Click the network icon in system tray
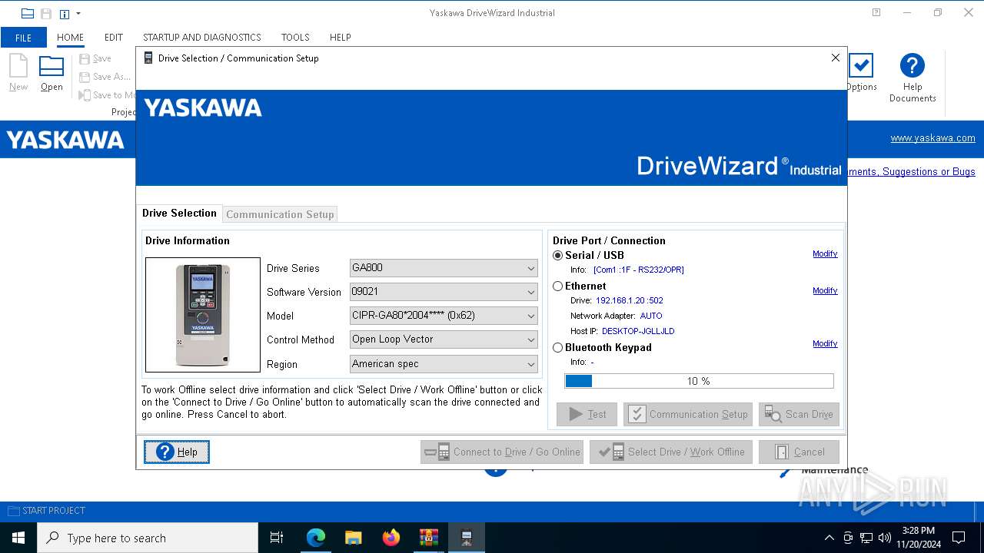This screenshot has height=553, width=984. tap(866, 538)
